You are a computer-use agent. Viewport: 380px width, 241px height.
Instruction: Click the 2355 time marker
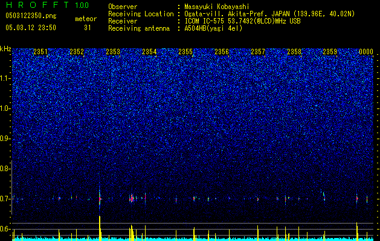(x=185, y=52)
